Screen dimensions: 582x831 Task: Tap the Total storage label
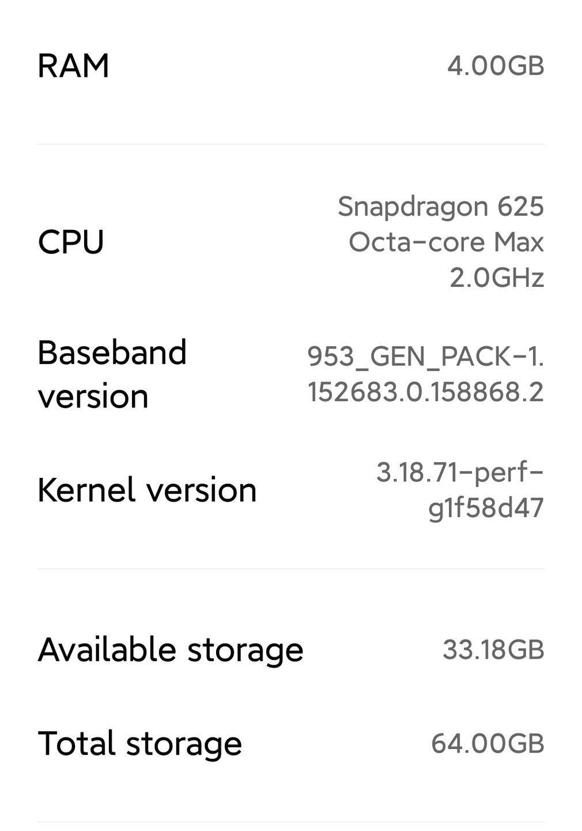(x=140, y=743)
